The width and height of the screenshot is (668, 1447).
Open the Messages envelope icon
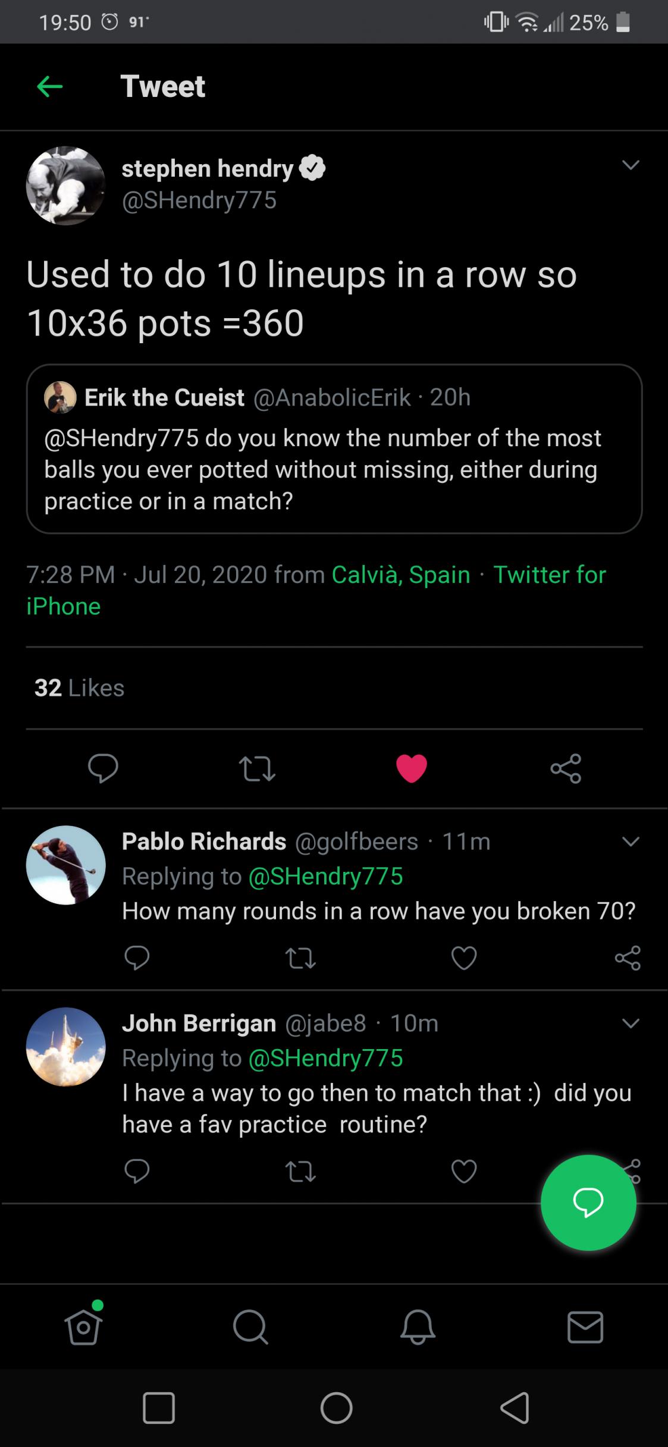pyautogui.click(x=585, y=1327)
